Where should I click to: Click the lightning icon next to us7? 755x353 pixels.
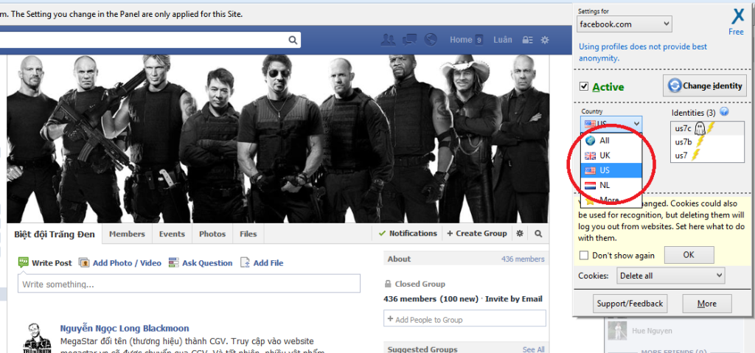coord(695,155)
